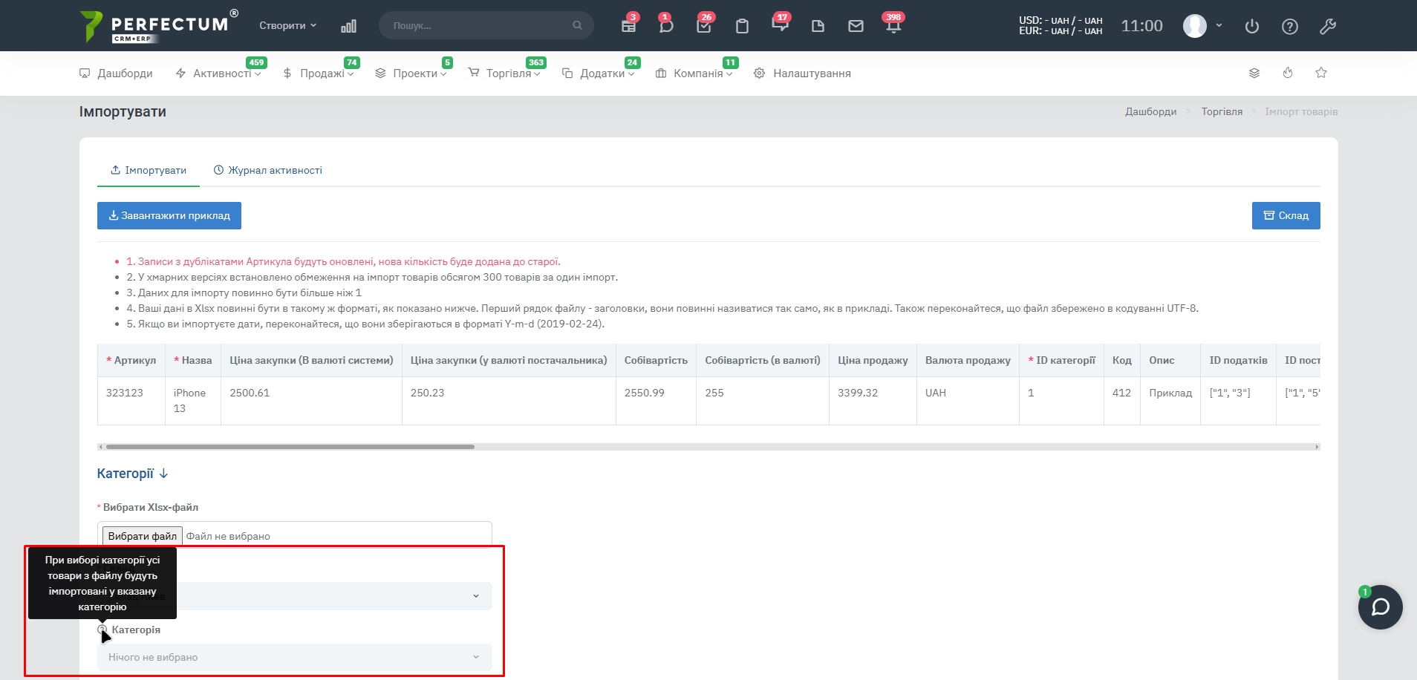Open the Категорія select dropdown
The image size is (1417, 680).
pyautogui.click(x=294, y=657)
